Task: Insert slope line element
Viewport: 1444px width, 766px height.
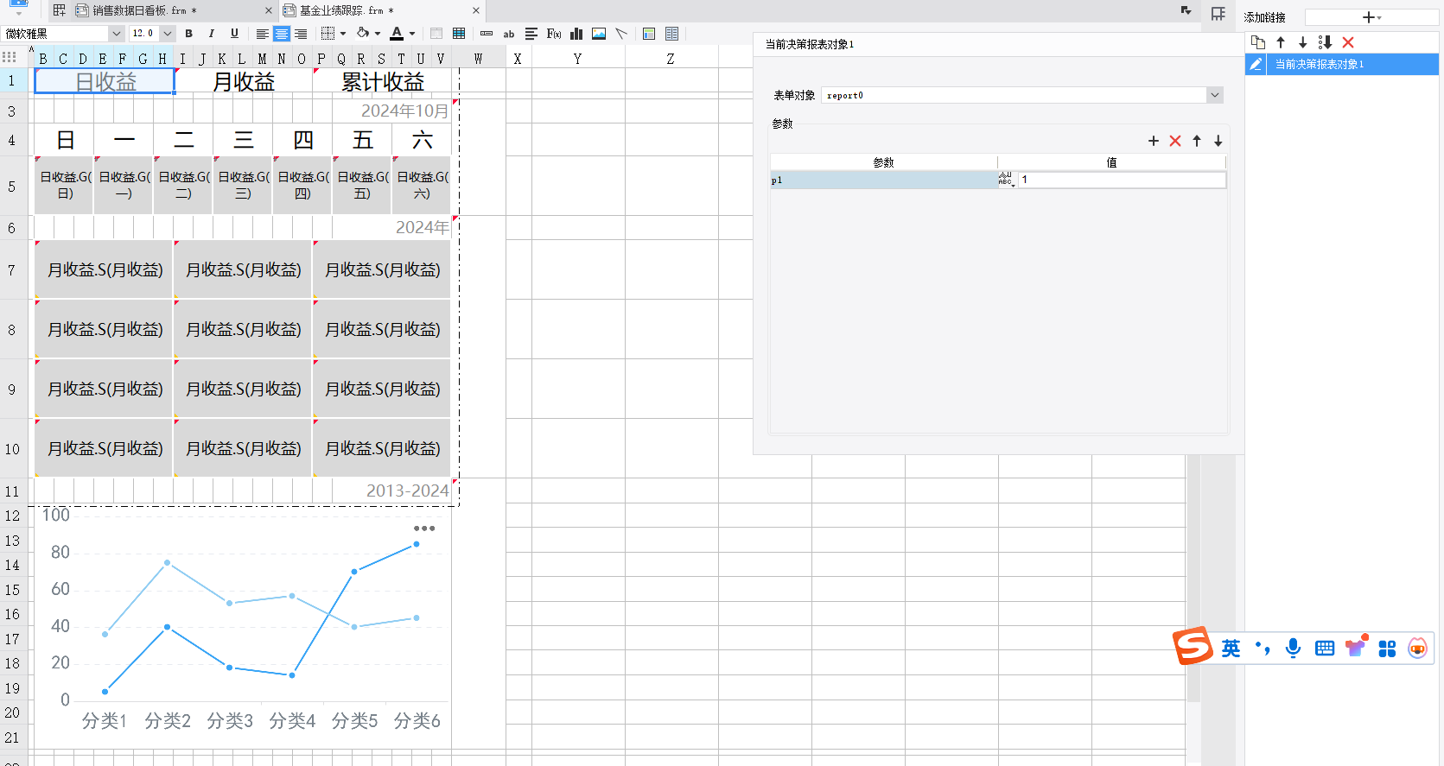Action: tap(621, 34)
